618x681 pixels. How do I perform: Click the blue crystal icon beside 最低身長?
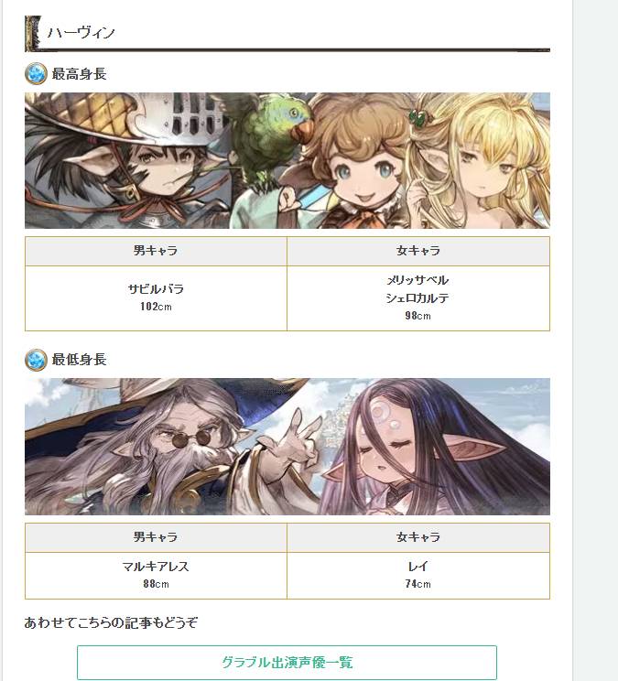(36, 360)
